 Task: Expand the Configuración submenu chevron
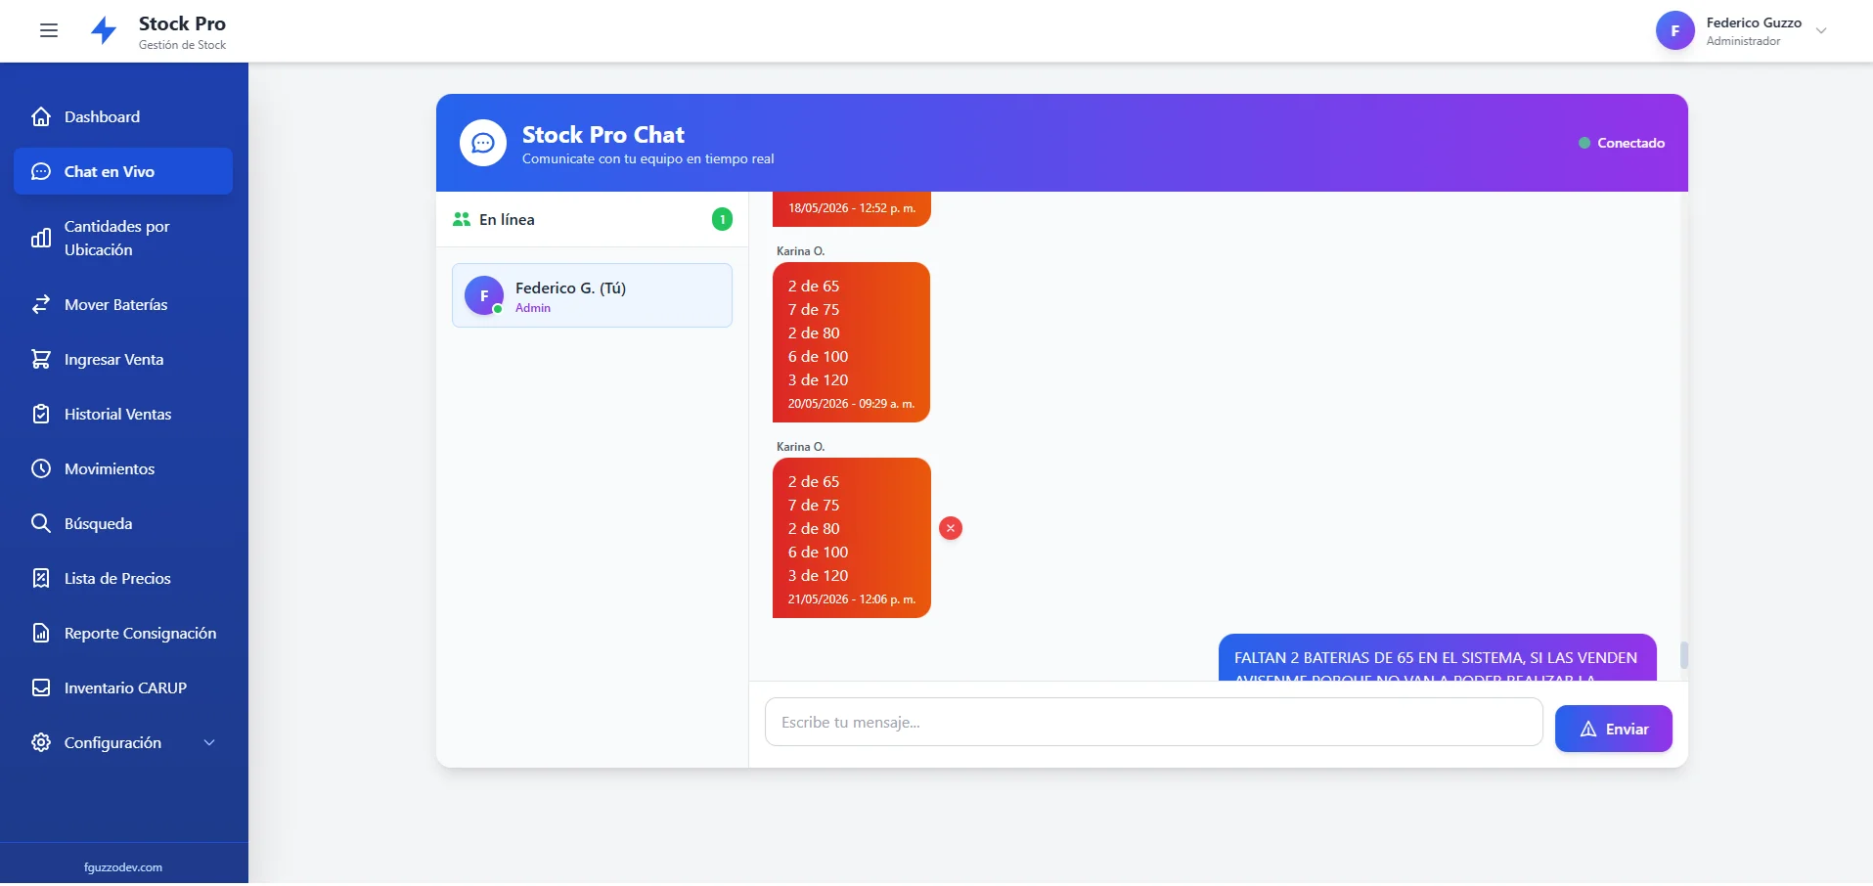[209, 742]
